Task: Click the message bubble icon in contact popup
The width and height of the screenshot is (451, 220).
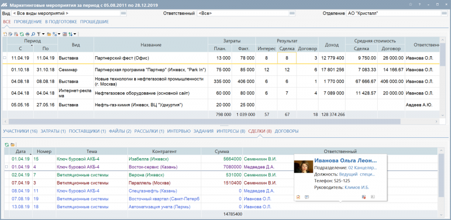Action: click(307, 197)
